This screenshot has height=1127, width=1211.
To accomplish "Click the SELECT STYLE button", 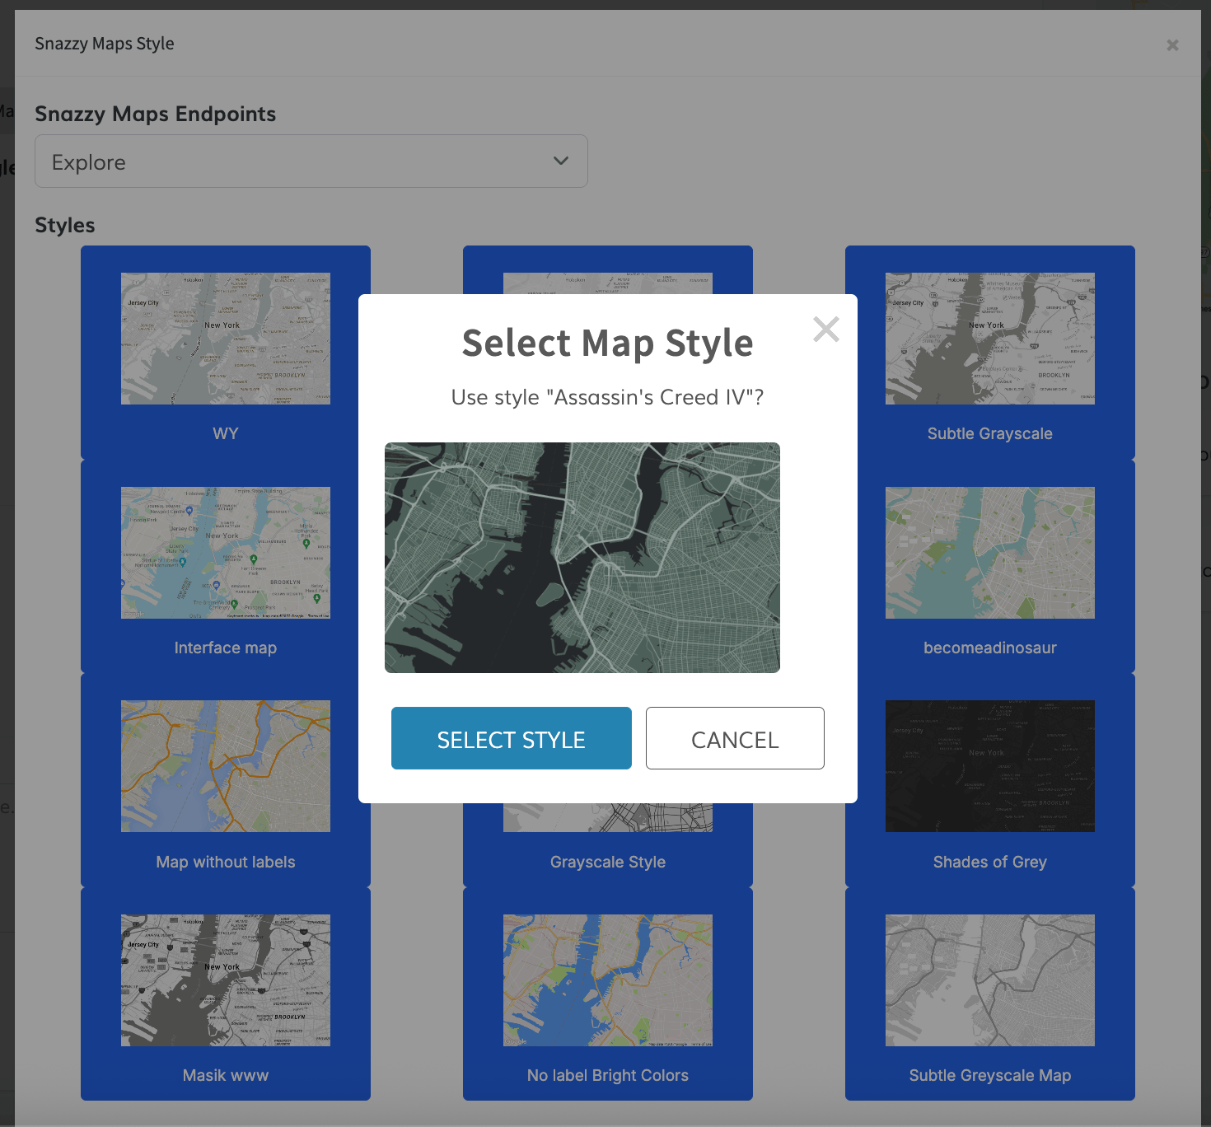I will (x=511, y=738).
